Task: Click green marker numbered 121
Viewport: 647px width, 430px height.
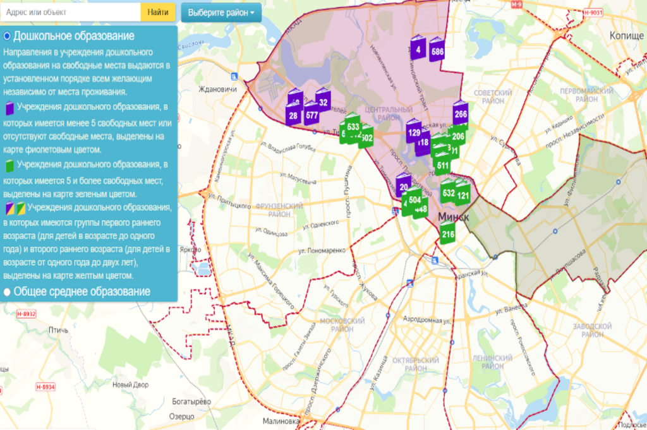Action: coord(463,194)
